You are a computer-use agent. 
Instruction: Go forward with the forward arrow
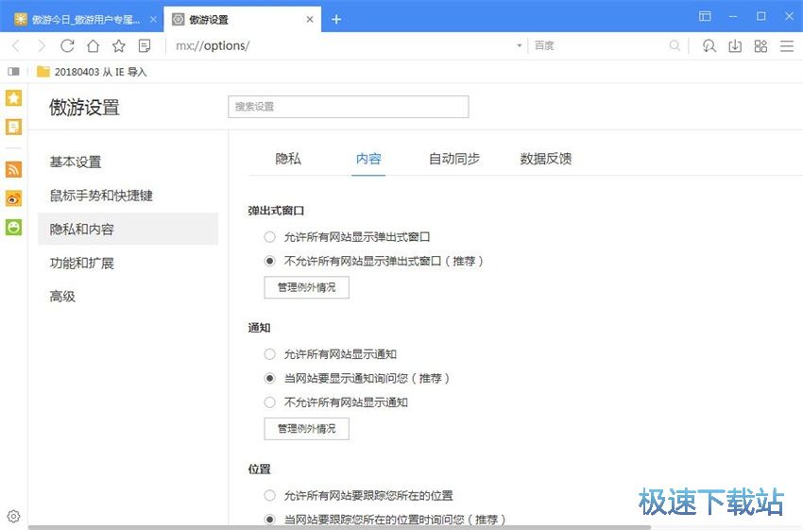(42, 46)
